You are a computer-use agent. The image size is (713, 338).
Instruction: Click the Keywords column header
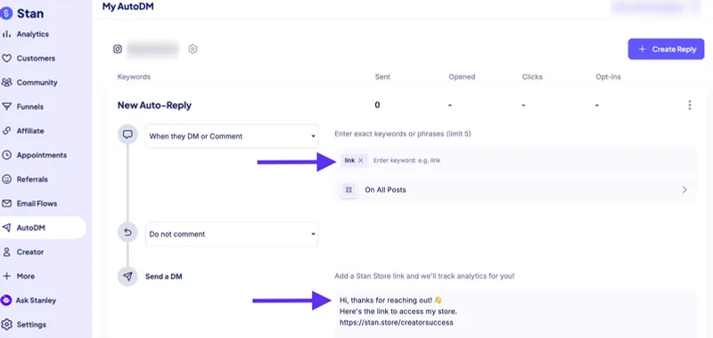(x=135, y=77)
